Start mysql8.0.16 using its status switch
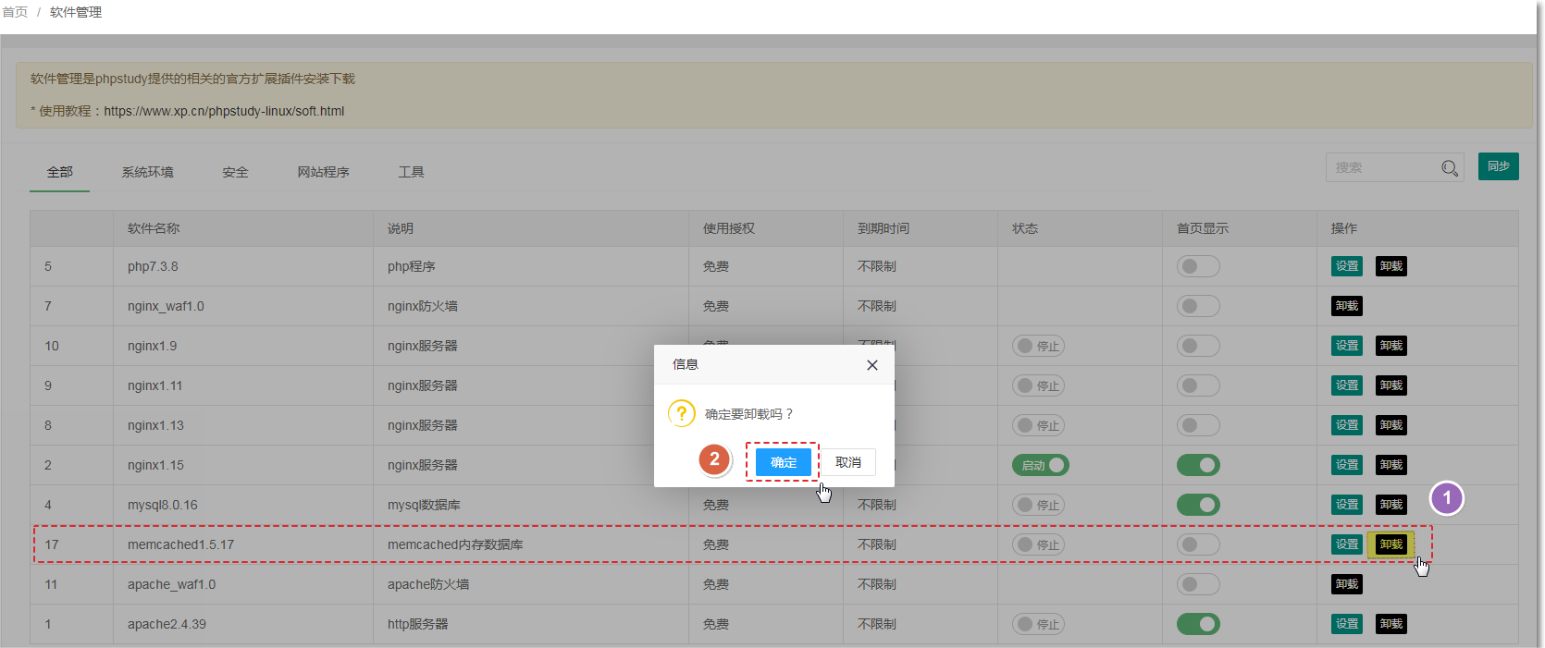The width and height of the screenshot is (1545, 648). (x=1038, y=505)
